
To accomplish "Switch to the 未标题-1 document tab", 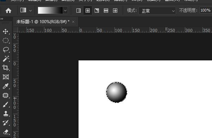I will click(43, 21).
